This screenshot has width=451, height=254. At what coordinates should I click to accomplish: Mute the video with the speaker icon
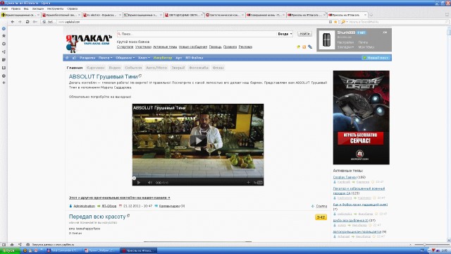pyautogui.click(x=149, y=183)
